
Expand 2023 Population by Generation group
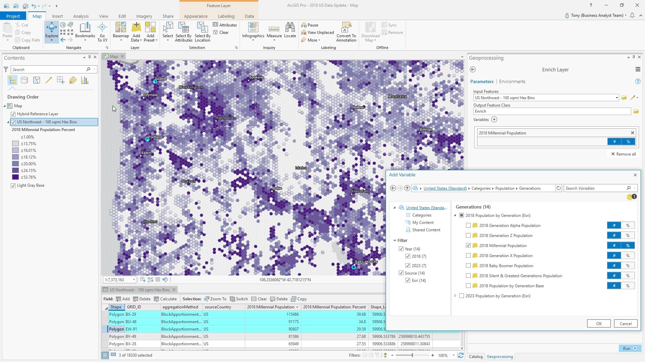tap(456, 296)
